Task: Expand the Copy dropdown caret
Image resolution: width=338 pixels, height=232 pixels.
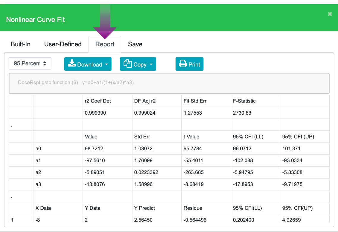Action: pyautogui.click(x=151, y=64)
